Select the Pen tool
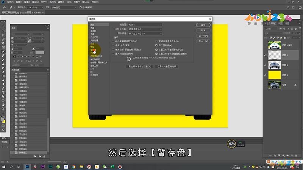 tap(3, 88)
